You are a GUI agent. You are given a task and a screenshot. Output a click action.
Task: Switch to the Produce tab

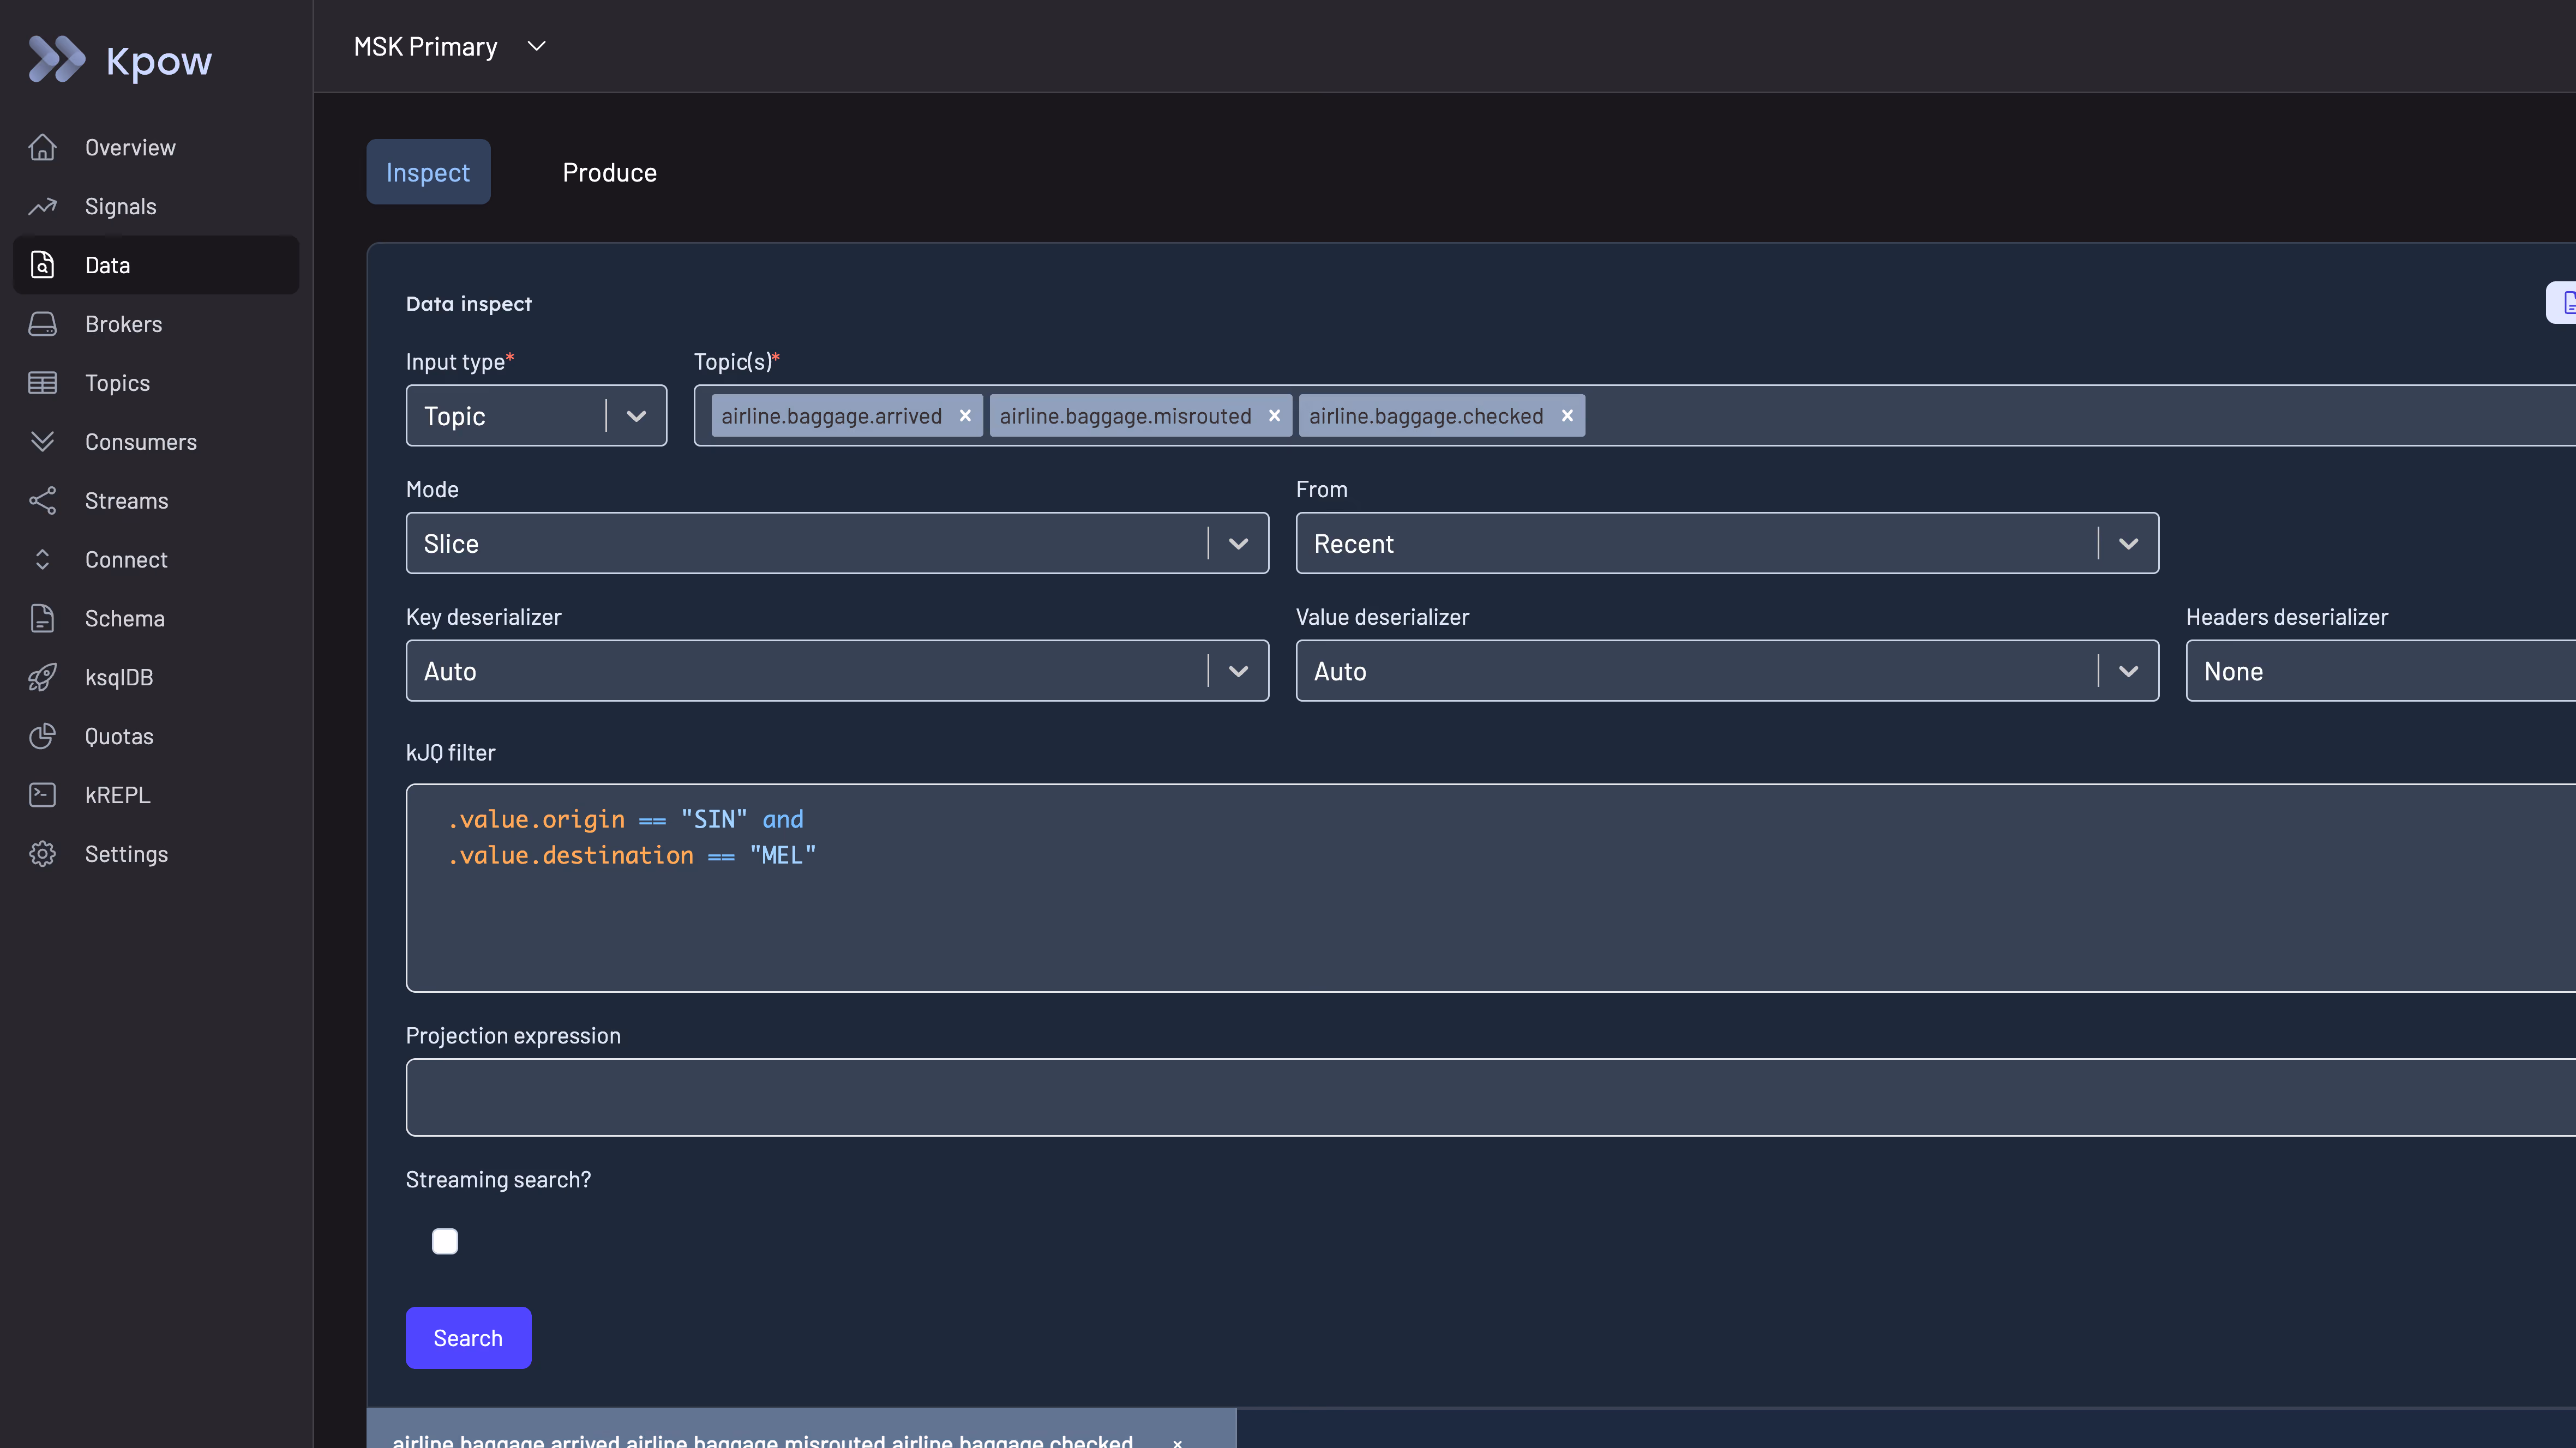click(609, 172)
